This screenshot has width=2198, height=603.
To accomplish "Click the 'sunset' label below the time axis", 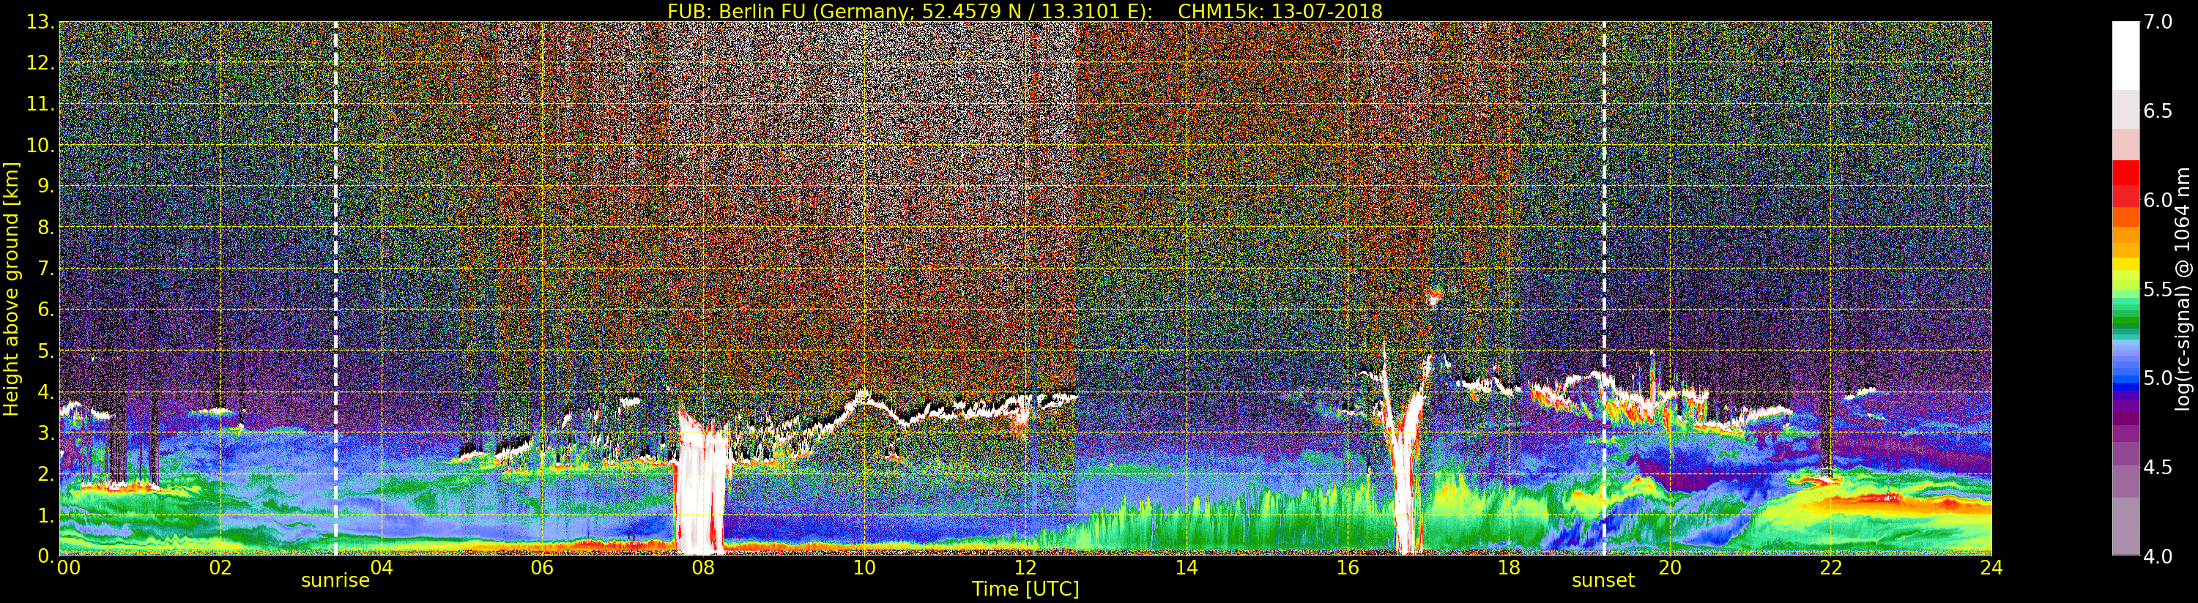I will click(x=1603, y=581).
